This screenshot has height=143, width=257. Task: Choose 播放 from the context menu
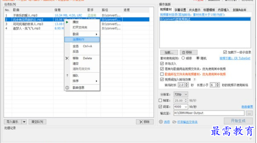click(76, 22)
